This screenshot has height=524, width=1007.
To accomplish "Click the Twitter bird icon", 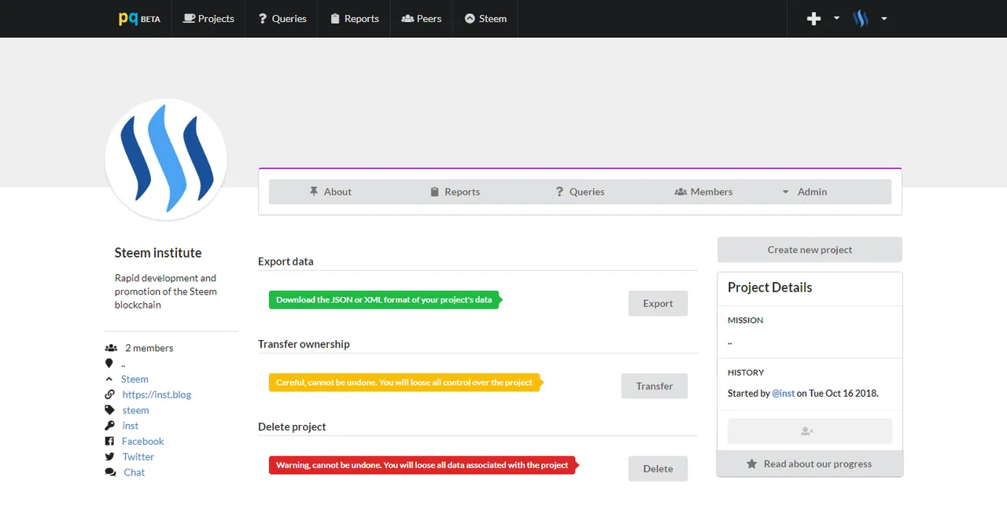I will (109, 456).
